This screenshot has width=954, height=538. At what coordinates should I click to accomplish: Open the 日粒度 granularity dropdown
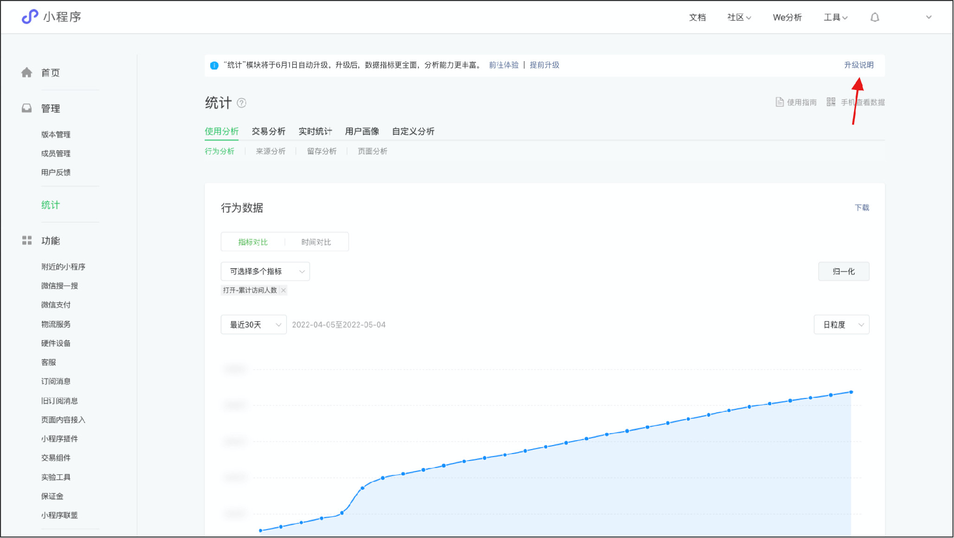tap(841, 324)
